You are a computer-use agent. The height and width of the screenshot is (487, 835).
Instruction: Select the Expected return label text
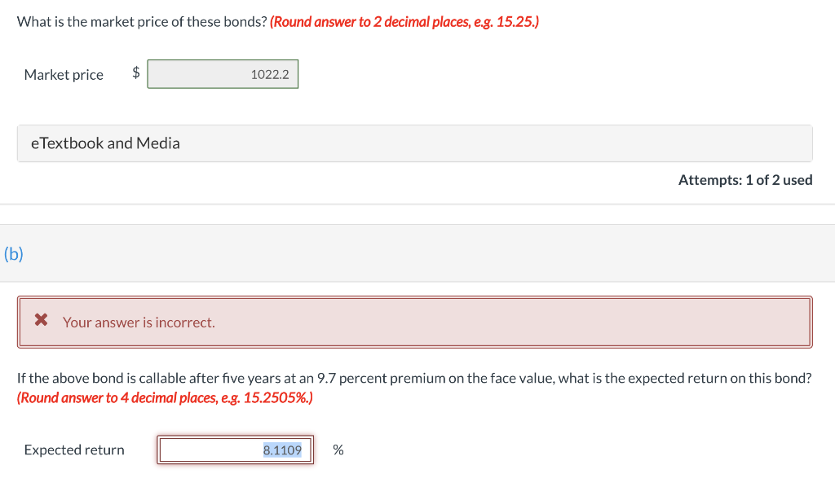[x=73, y=449]
